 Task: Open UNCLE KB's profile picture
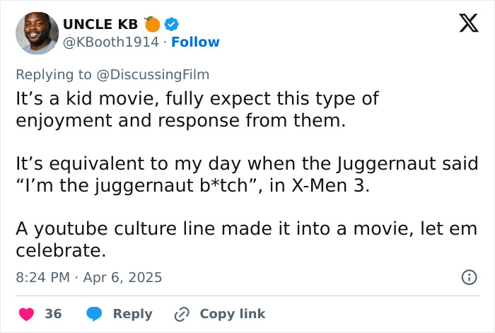click(x=36, y=33)
